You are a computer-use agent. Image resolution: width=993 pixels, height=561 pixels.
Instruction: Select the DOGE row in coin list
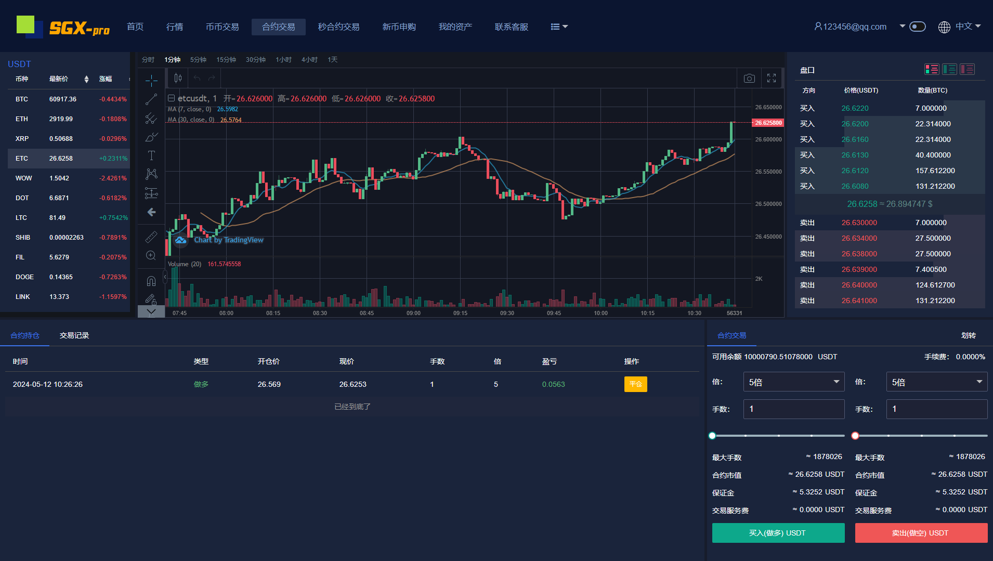[x=69, y=277]
